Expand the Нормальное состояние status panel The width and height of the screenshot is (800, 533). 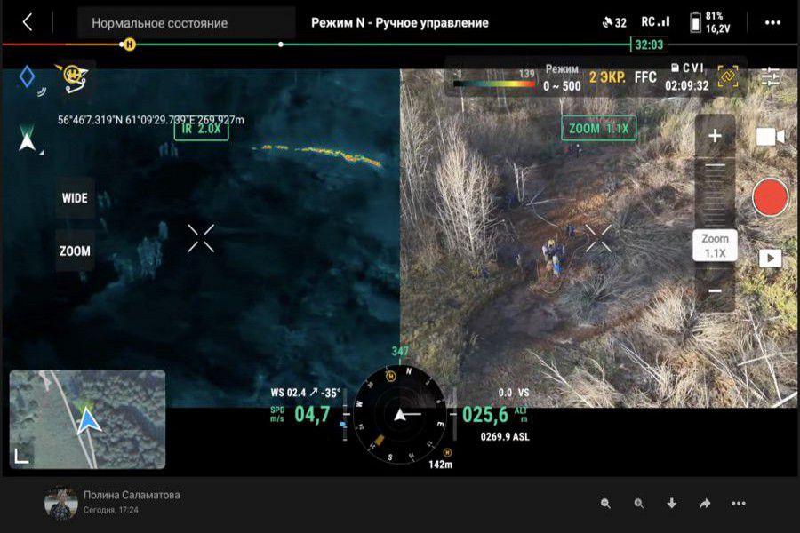point(186,23)
